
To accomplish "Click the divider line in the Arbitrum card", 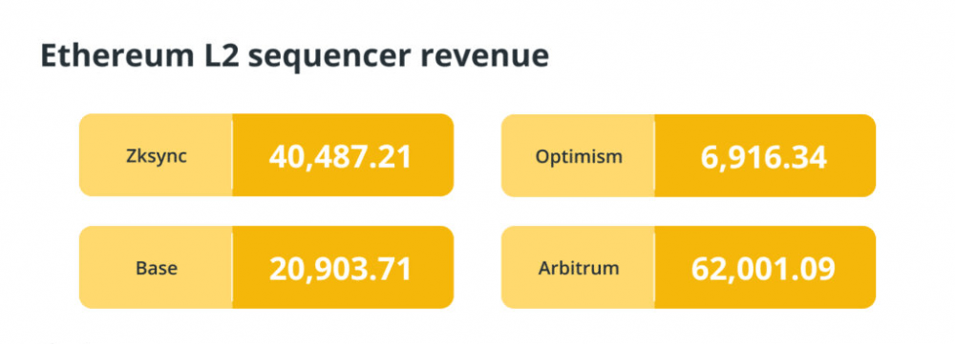I will pos(654,267).
